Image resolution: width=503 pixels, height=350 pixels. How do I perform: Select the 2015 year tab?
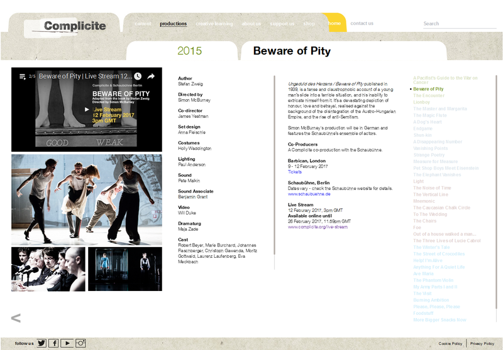[x=189, y=51]
